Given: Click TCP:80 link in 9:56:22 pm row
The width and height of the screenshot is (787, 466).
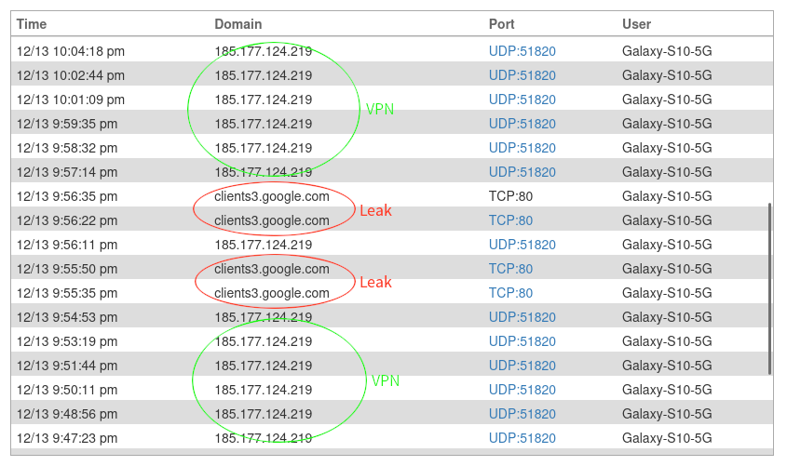Looking at the screenshot, I should (510, 220).
